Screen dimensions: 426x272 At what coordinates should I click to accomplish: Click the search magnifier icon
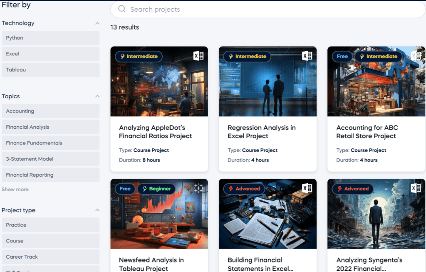pos(122,9)
